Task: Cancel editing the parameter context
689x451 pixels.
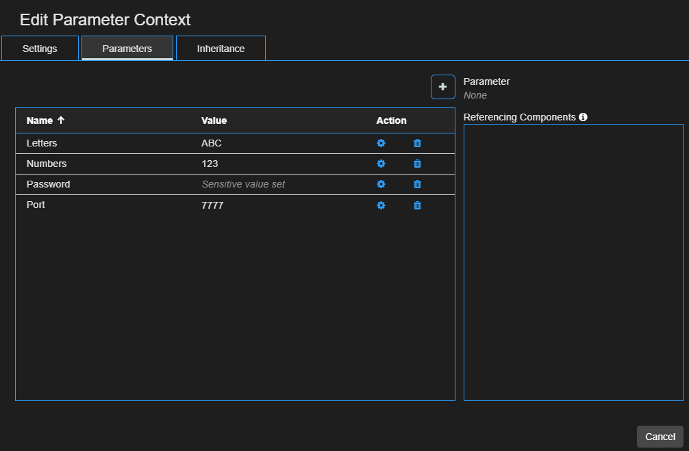Action: (x=660, y=436)
